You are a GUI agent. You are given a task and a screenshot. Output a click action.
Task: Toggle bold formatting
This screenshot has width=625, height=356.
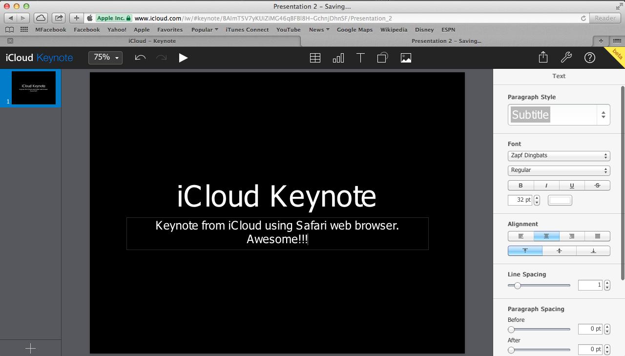pyautogui.click(x=521, y=186)
